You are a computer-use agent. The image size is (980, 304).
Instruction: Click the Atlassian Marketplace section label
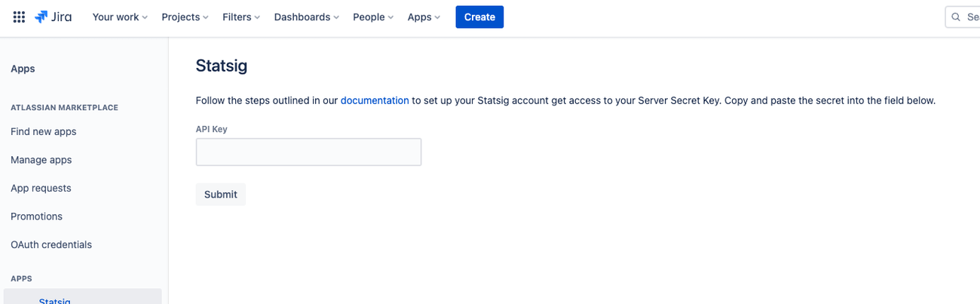pyautogui.click(x=64, y=108)
